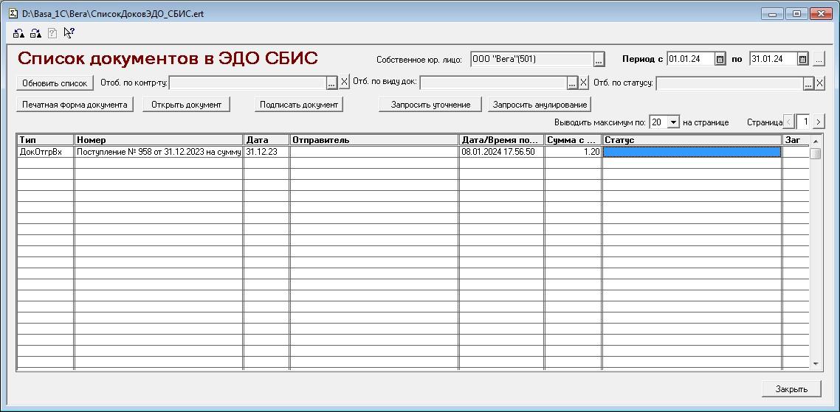The height and width of the screenshot is (412, 840).
Task: Go to next page with right arrow
Action: click(x=819, y=122)
